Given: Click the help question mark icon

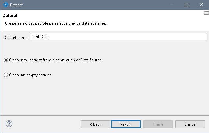Looking at the screenshot, I should coord(9,124).
